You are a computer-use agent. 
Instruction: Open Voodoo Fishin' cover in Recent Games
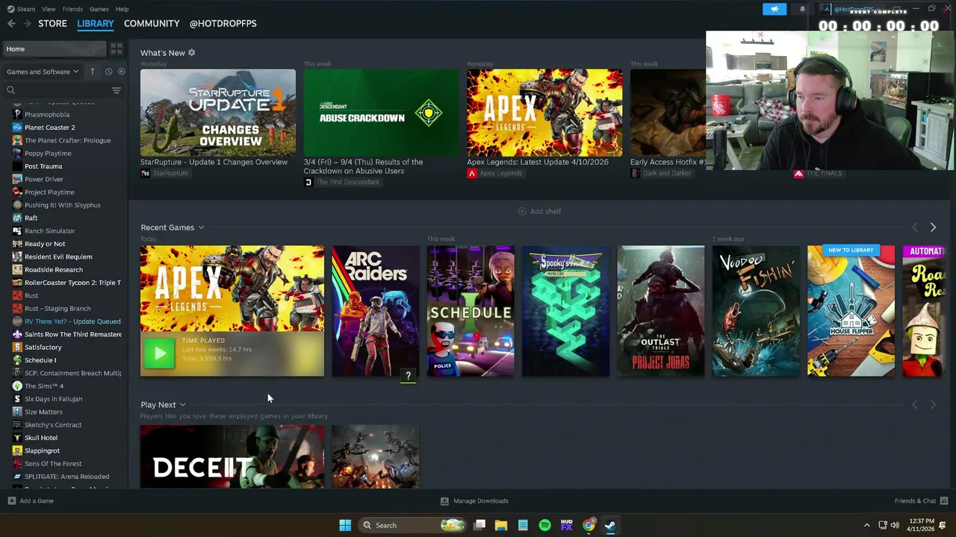756,311
